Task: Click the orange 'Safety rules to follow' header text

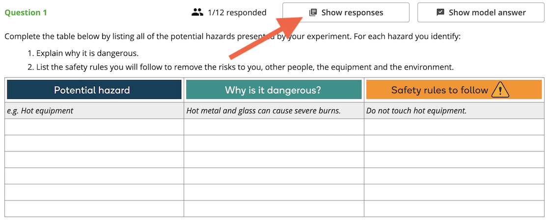Action: (440, 90)
